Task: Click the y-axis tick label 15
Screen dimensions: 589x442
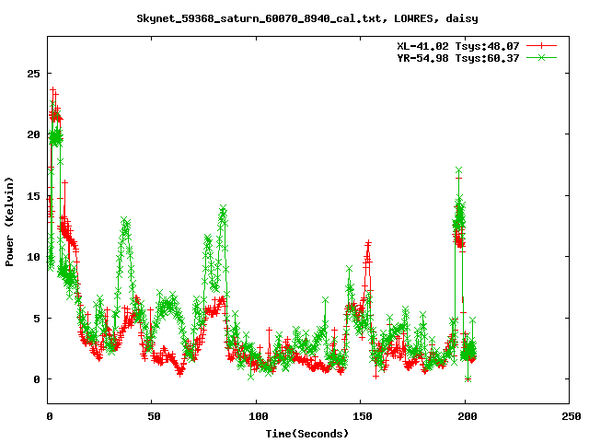Action: (x=33, y=196)
